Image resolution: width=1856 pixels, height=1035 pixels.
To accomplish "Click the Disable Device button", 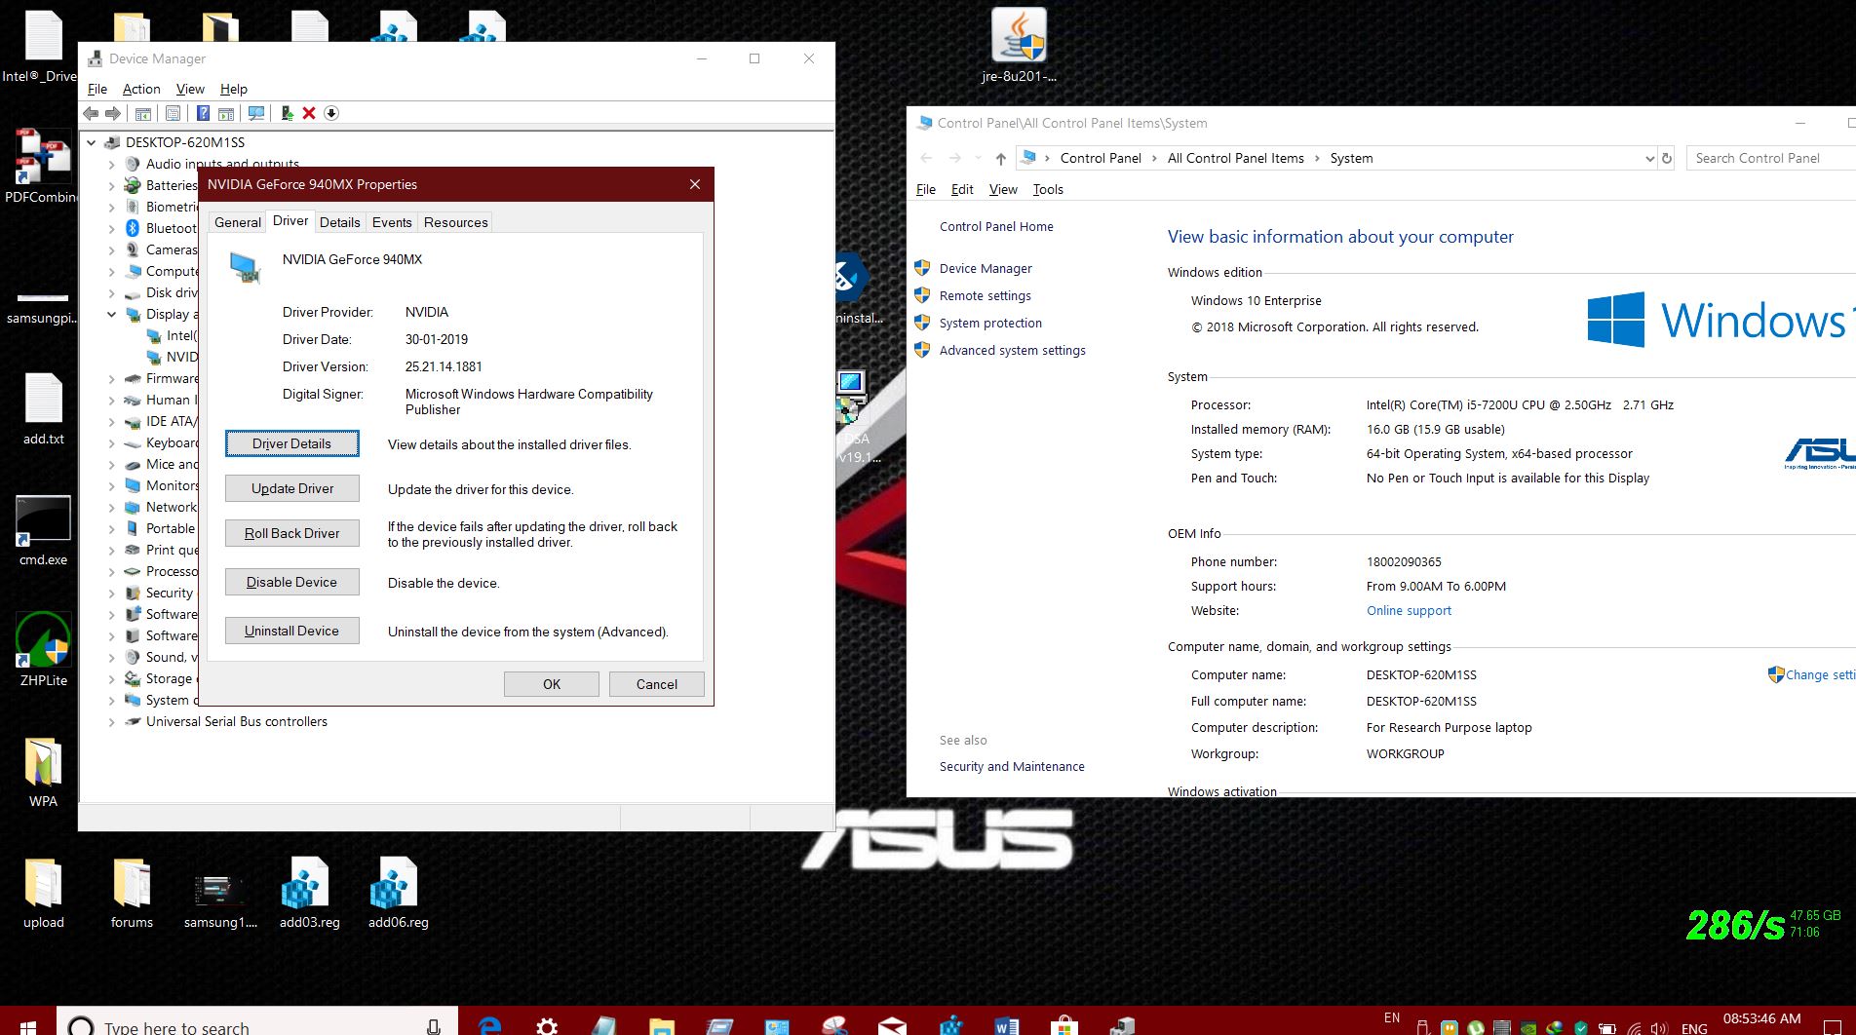I will point(292,582).
